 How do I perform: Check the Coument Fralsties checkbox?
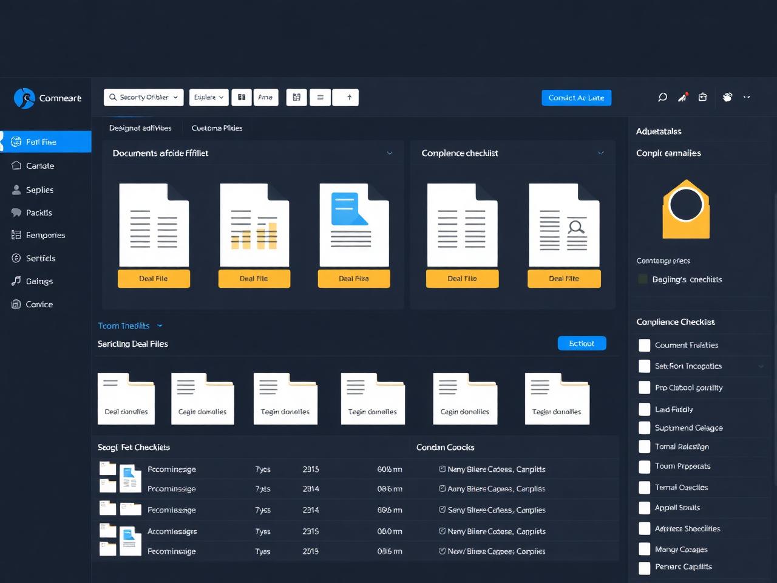(645, 346)
